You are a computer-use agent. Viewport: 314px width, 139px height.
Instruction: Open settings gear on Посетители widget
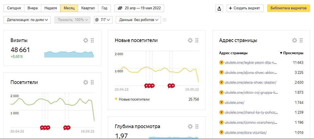pos(86,82)
